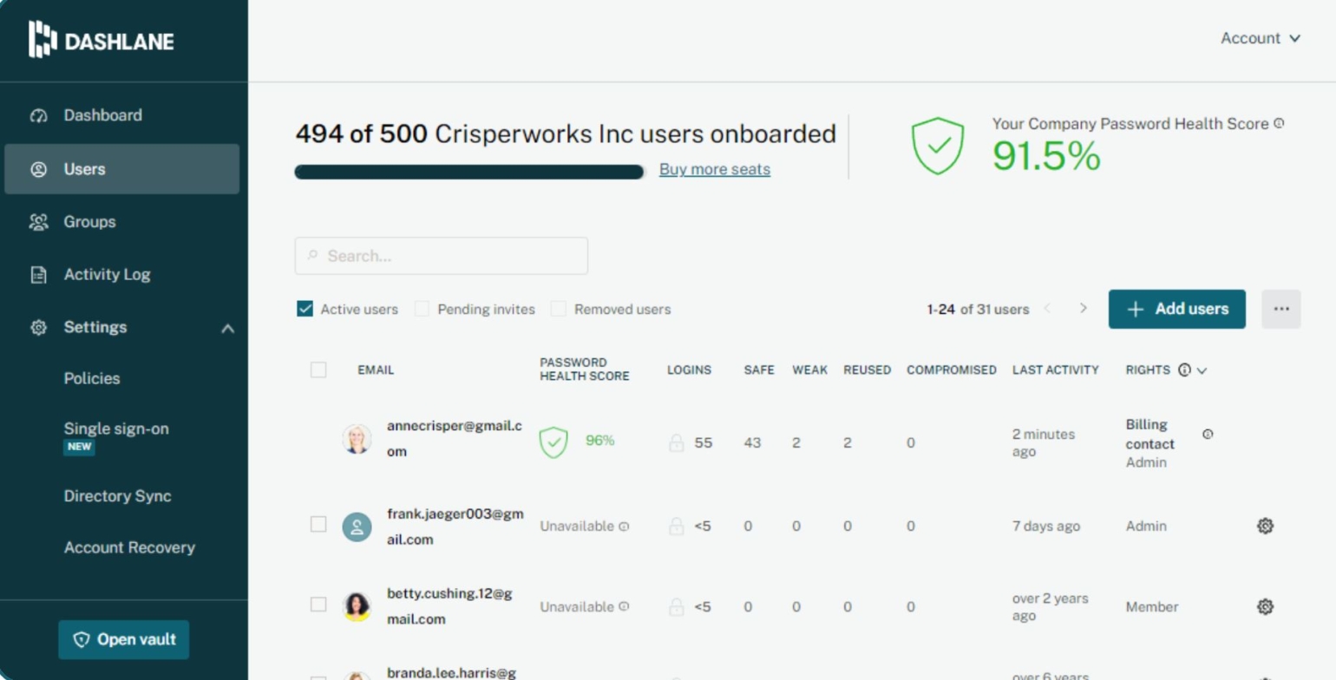Click the Dashlane logo in sidebar

102,40
